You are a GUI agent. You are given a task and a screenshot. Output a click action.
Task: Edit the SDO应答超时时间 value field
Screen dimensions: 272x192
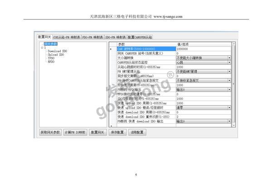(204, 99)
